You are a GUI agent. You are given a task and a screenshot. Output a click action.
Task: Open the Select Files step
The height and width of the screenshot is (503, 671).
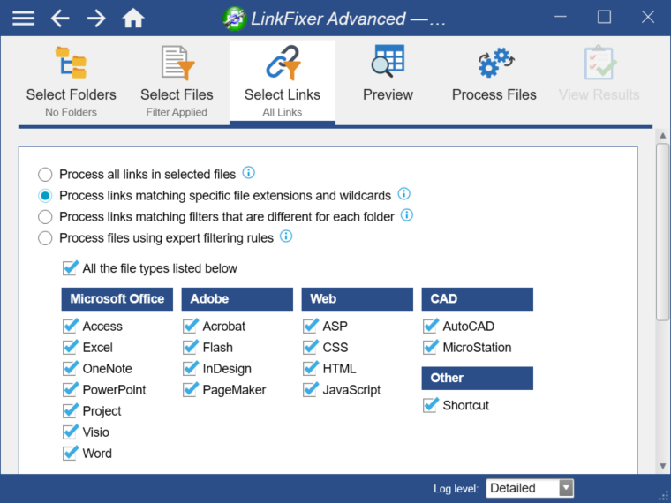[177, 81]
